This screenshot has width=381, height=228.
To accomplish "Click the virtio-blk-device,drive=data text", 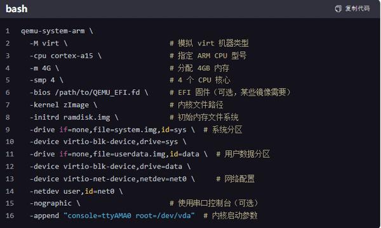I will pos(123,167).
